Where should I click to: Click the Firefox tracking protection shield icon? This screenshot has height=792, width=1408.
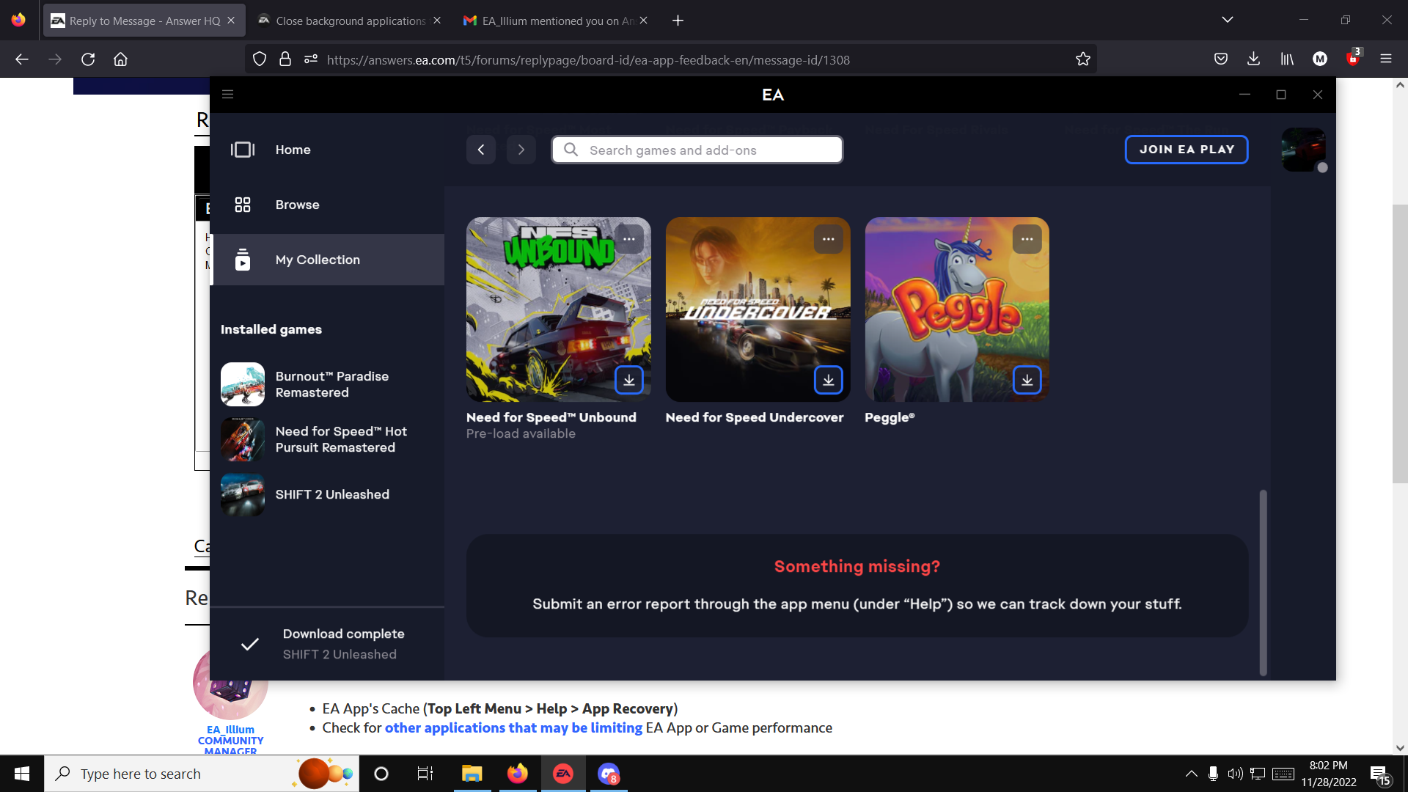pyautogui.click(x=260, y=59)
